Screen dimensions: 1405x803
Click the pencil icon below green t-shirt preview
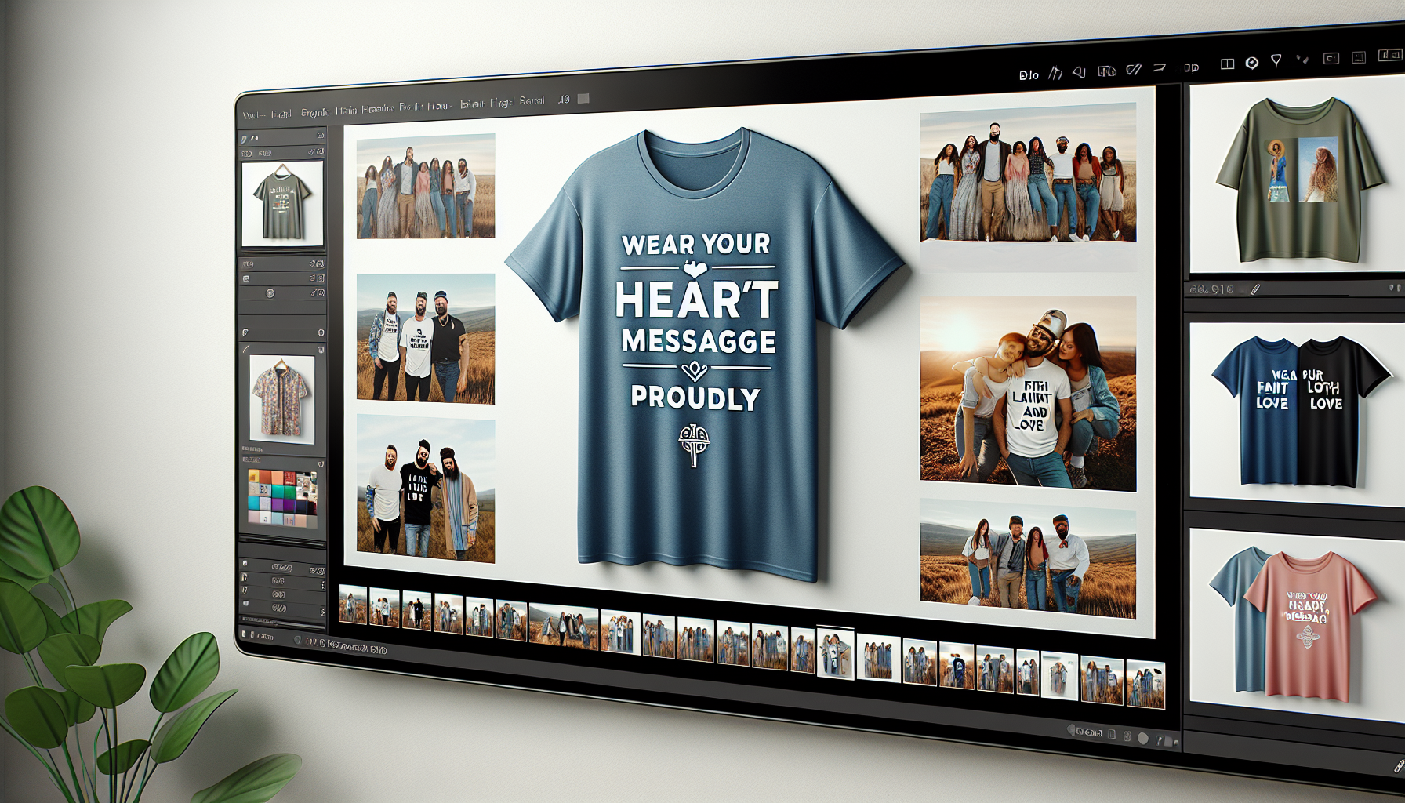click(x=1255, y=289)
